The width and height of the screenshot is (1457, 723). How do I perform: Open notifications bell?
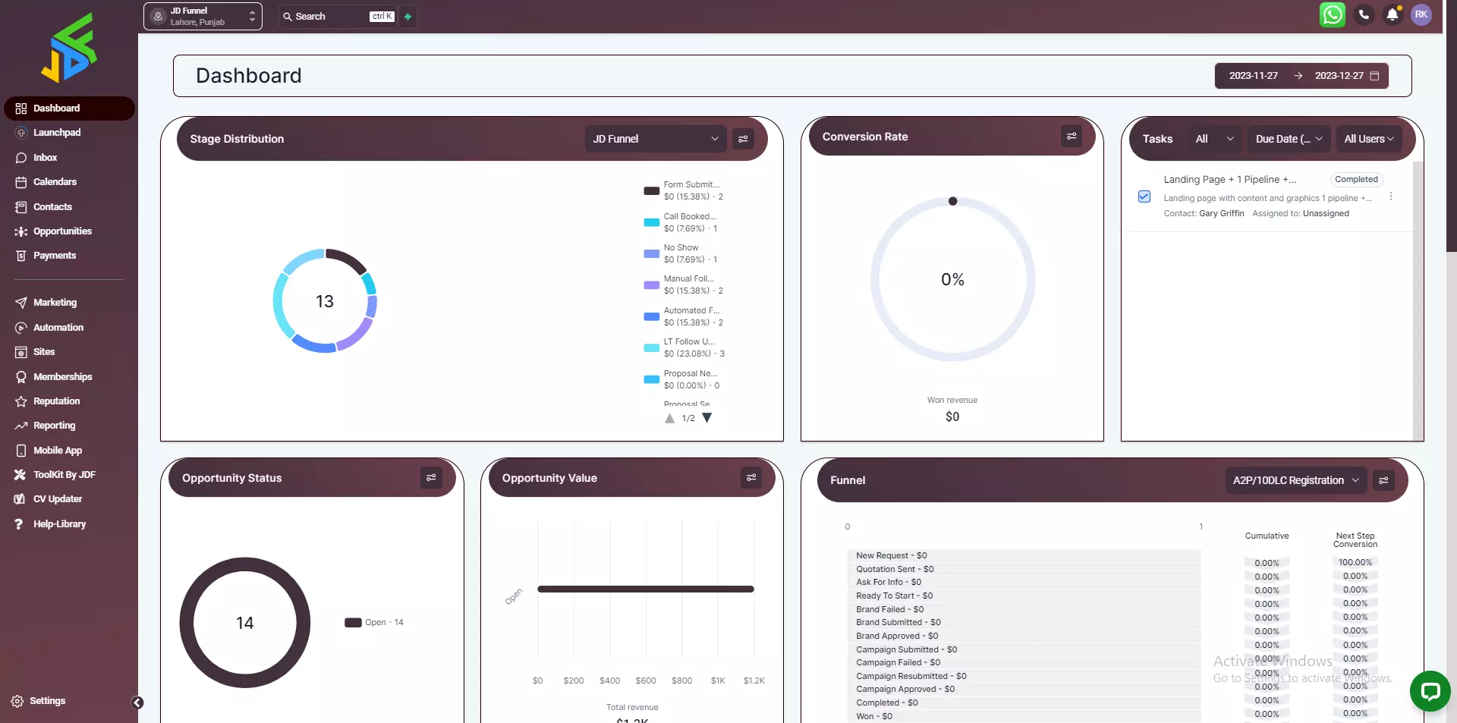1392,15
